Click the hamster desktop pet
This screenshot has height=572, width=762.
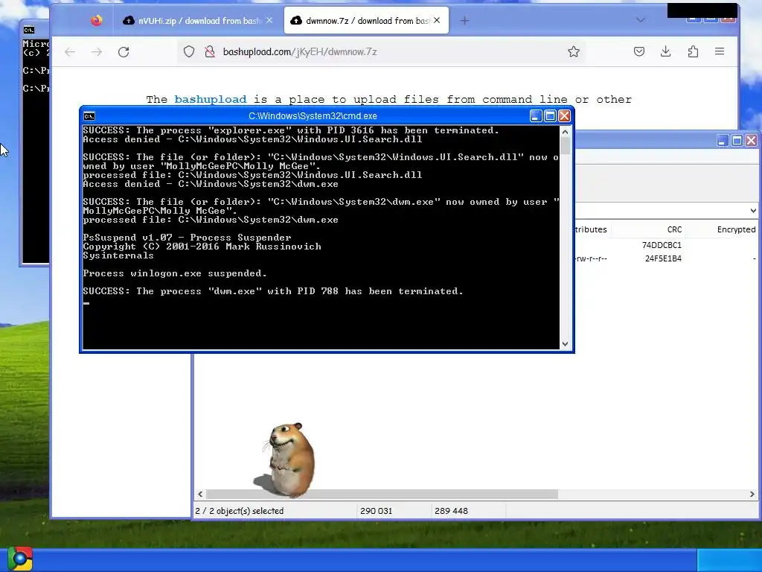pos(288,460)
